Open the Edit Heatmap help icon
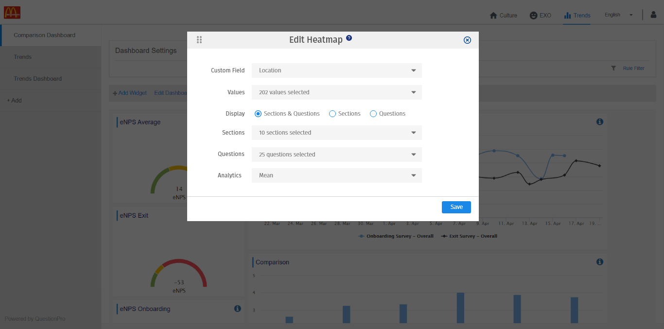This screenshot has height=329, width=664. click(x=349, y=37)
